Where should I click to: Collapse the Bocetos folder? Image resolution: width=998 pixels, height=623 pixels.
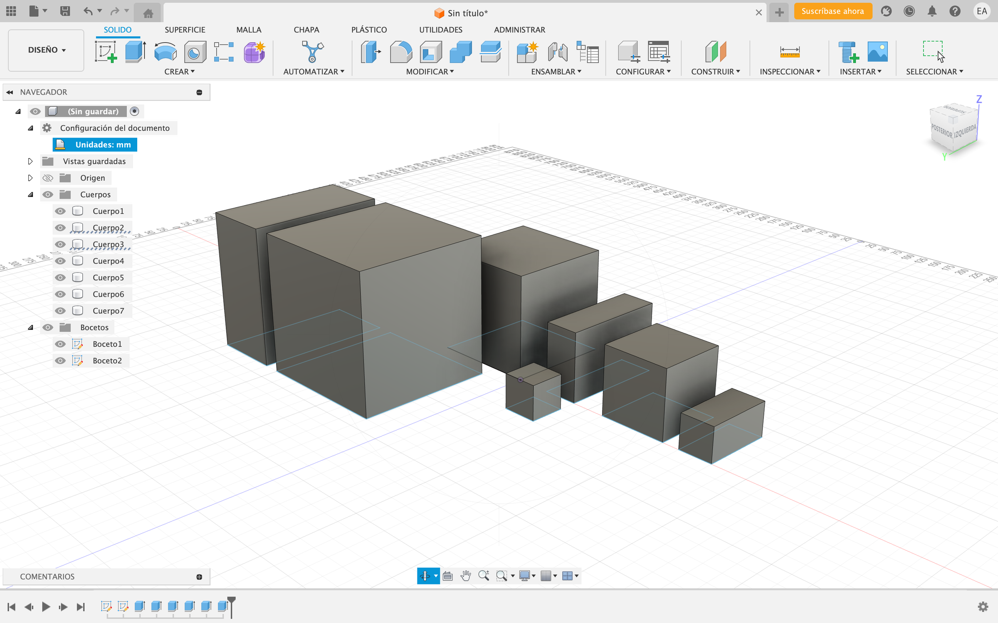point(30,327)
